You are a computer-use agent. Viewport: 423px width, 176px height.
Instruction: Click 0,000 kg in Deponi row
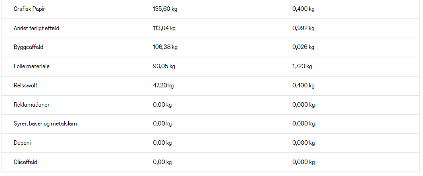(x=303, y=143)
